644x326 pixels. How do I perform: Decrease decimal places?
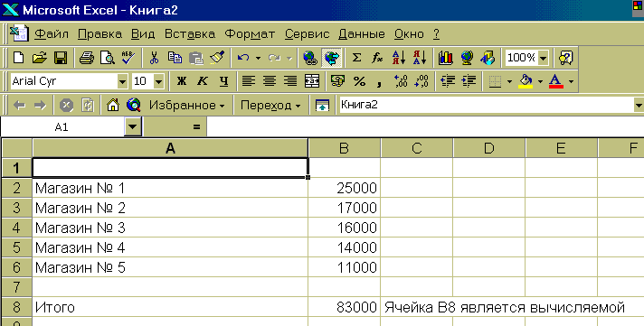pos(421,81)
